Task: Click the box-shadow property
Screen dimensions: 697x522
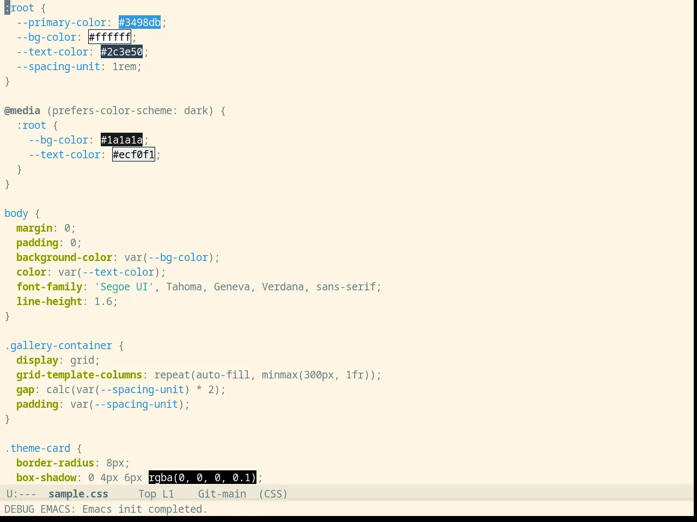Action: (x=46, y=477)
